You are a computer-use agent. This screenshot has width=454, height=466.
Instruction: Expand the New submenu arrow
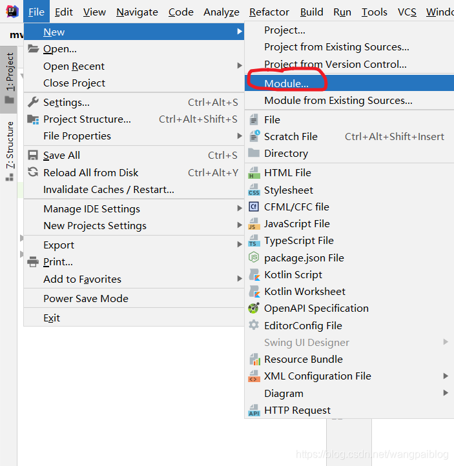coord(240,31)
